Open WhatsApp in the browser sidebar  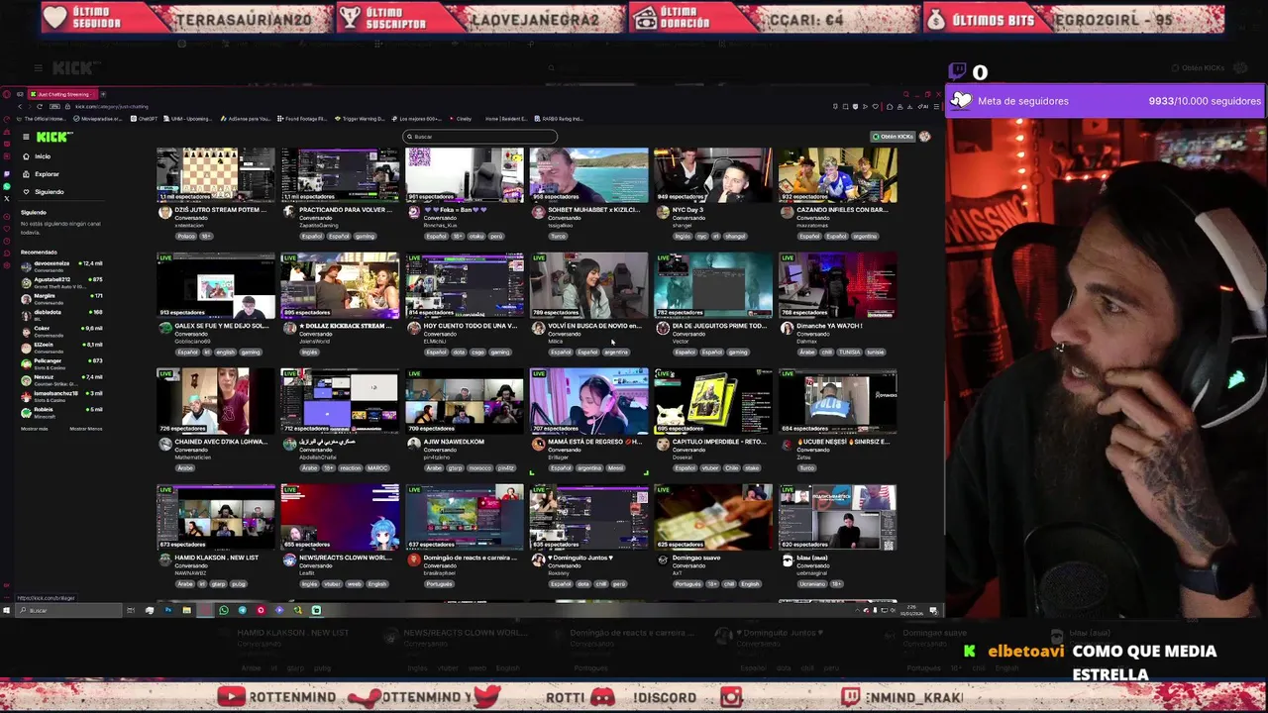click(7, 186)
